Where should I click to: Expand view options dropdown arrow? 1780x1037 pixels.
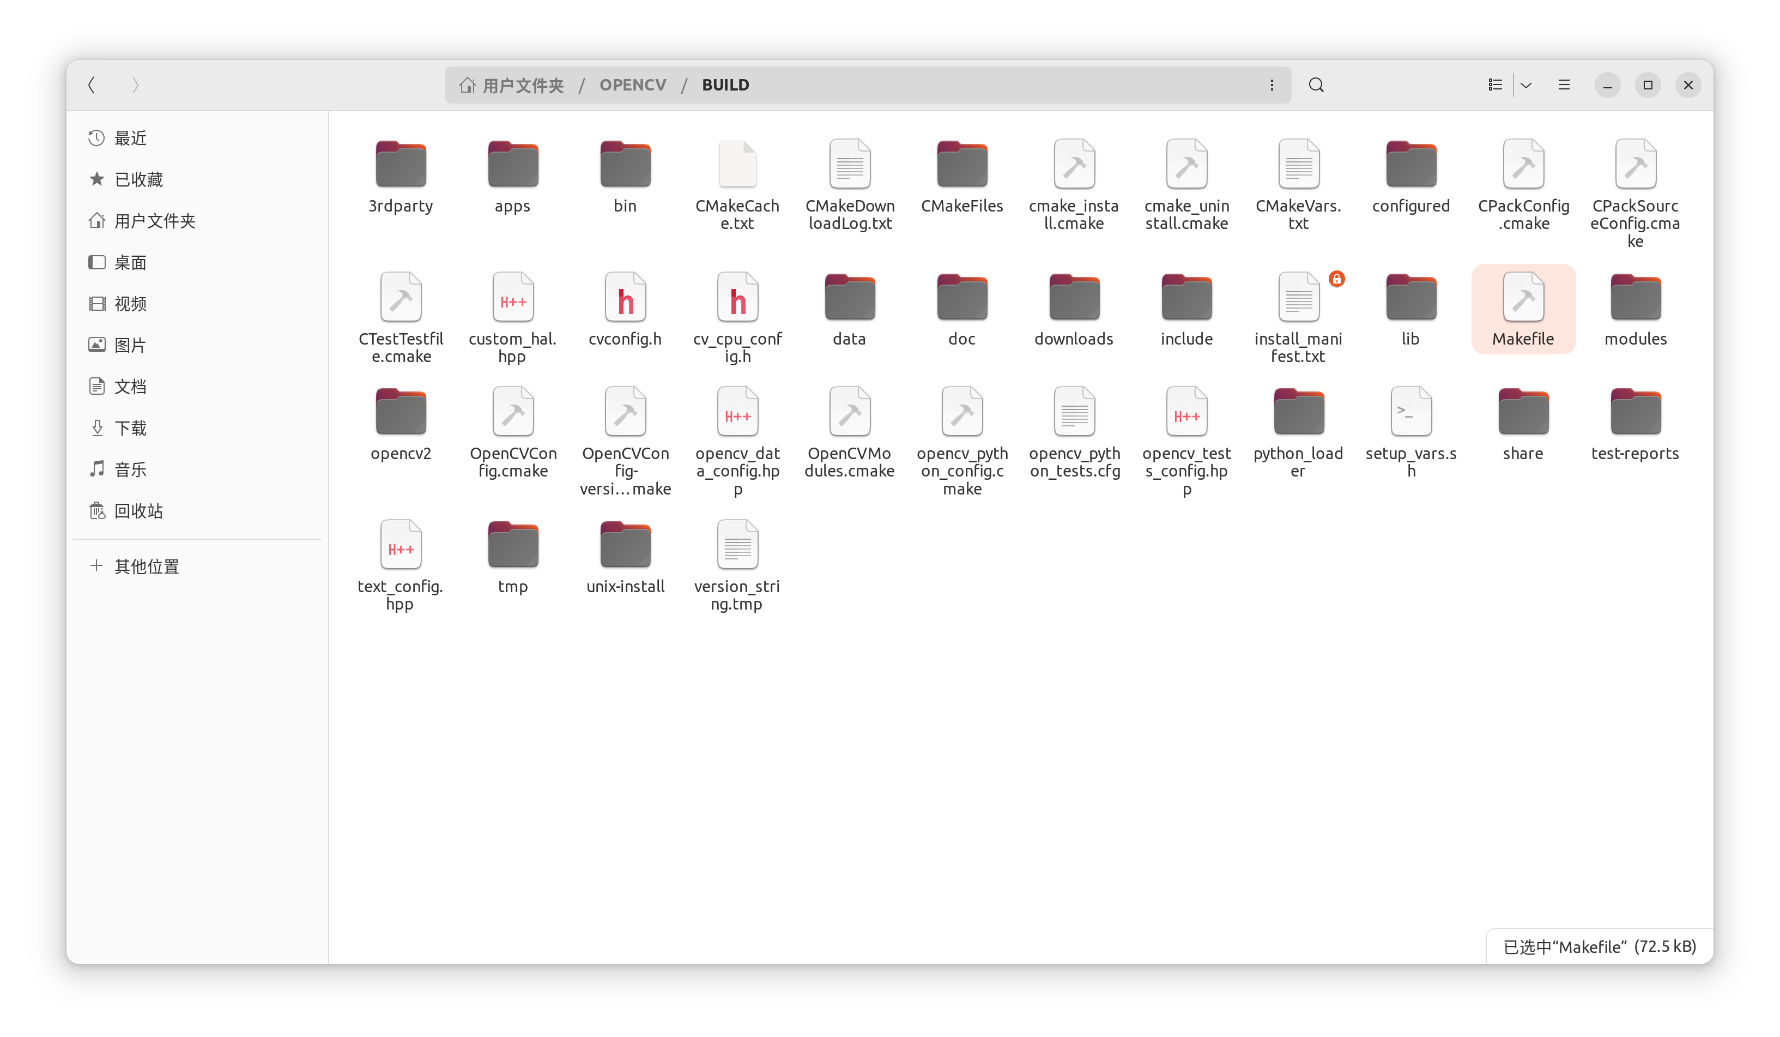coord(1527,85)
